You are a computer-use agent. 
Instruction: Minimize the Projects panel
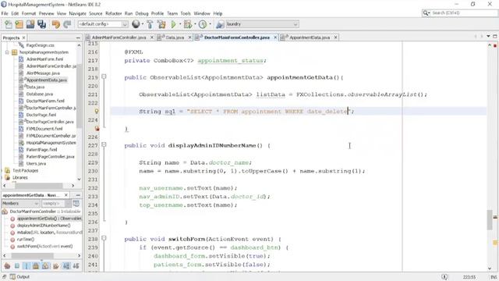(x=78, y=37)
